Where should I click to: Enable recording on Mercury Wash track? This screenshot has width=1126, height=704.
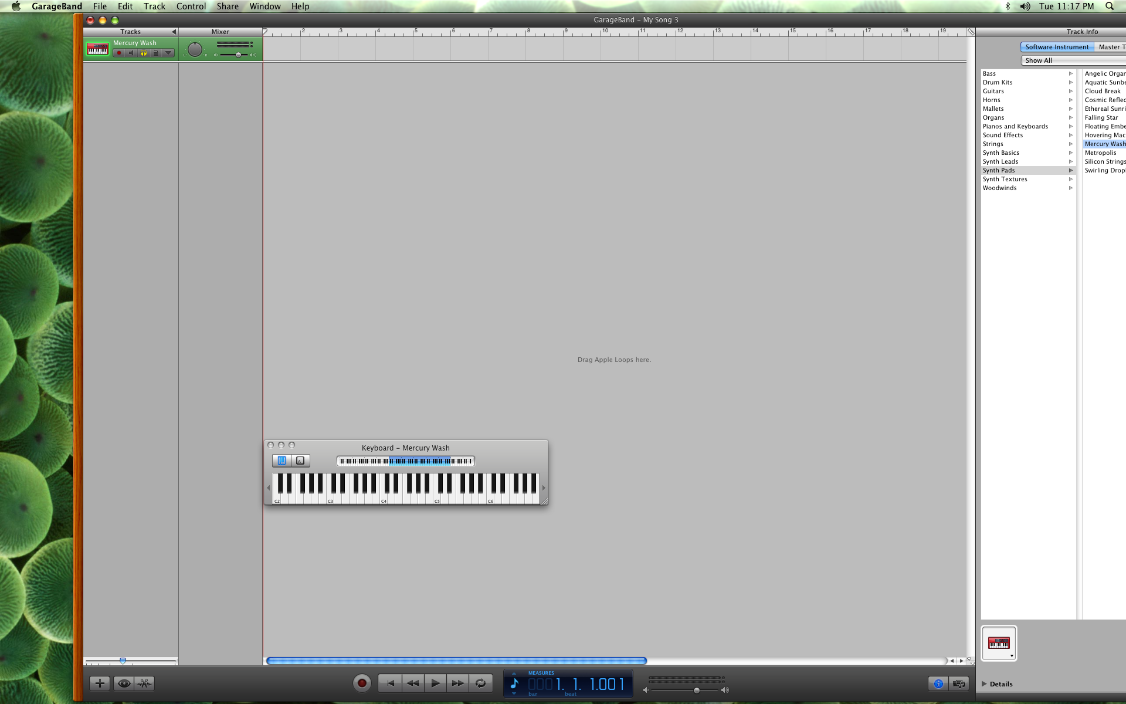119,53
